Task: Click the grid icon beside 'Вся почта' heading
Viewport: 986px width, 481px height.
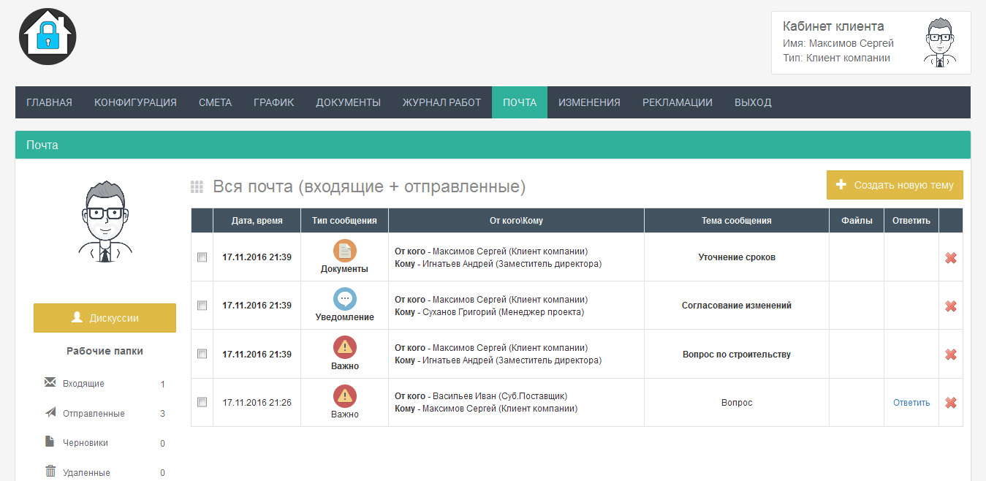Action: click(x=197, y=187)
